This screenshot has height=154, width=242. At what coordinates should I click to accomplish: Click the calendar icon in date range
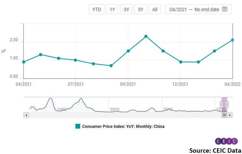[224, 9]
